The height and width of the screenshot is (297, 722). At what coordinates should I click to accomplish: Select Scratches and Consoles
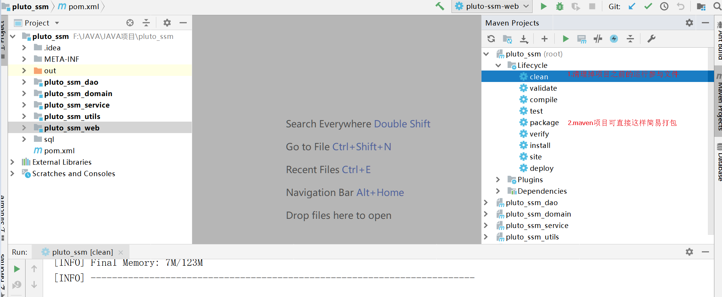tap(74, 173)
